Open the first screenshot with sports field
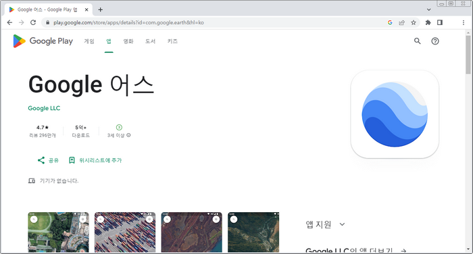The height and width of the screenshot is (254, 473). 59,232
